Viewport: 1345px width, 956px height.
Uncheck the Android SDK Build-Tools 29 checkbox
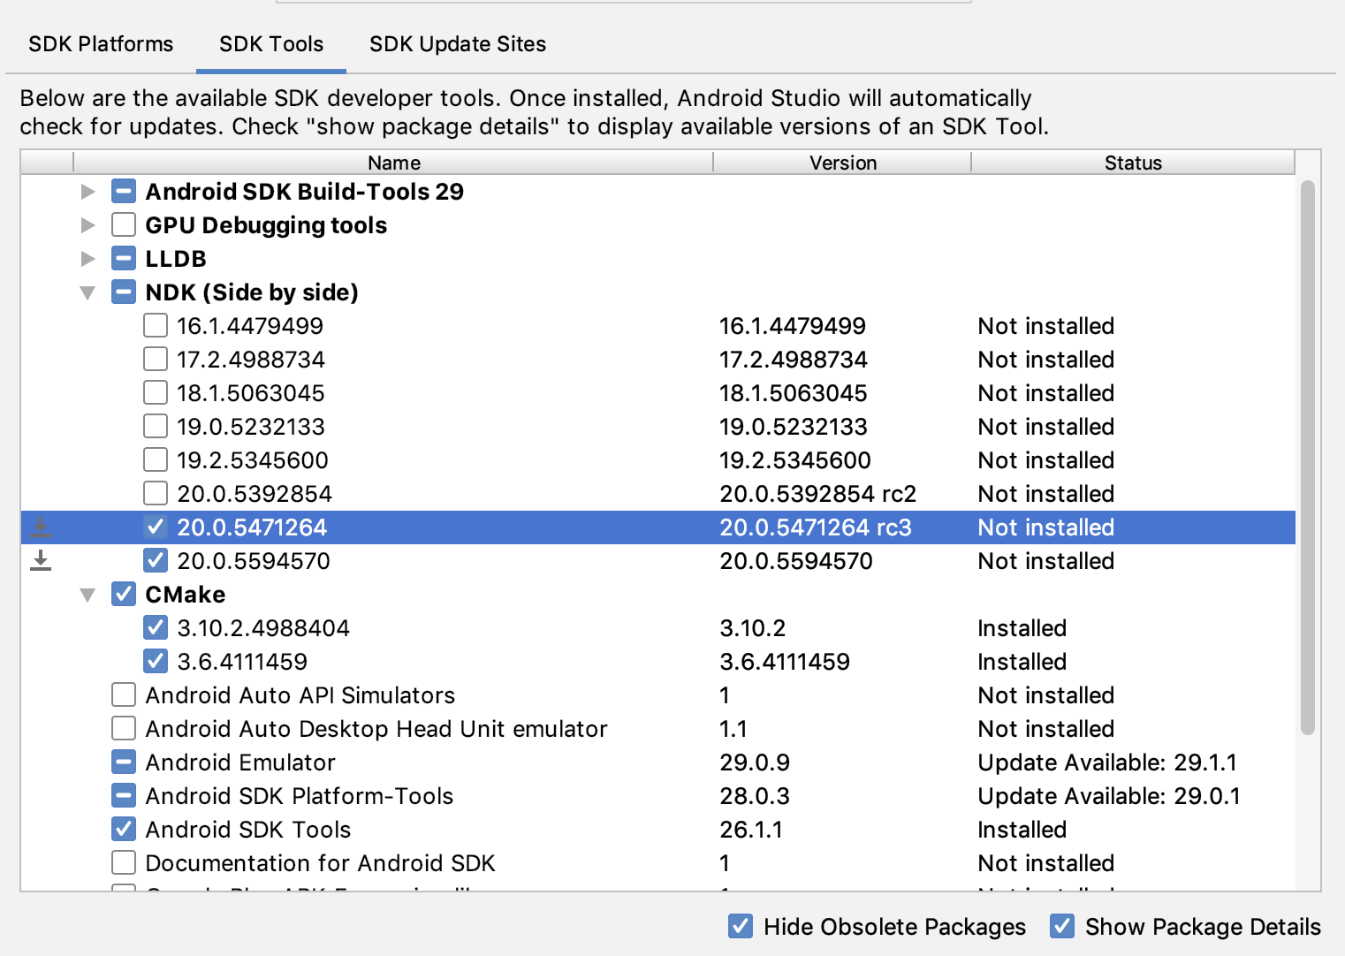pyautogui.click(x=123, y=191)
